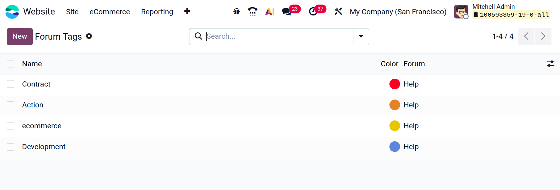Open the My Company (San Francisco) switcher
Viewport: 560px width, 190px height.
coord(398,12)
